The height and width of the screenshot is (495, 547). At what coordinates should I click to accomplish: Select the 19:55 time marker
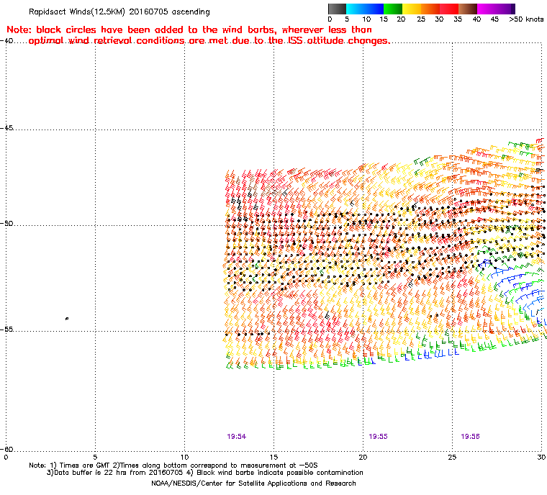(x=378, y=437)
